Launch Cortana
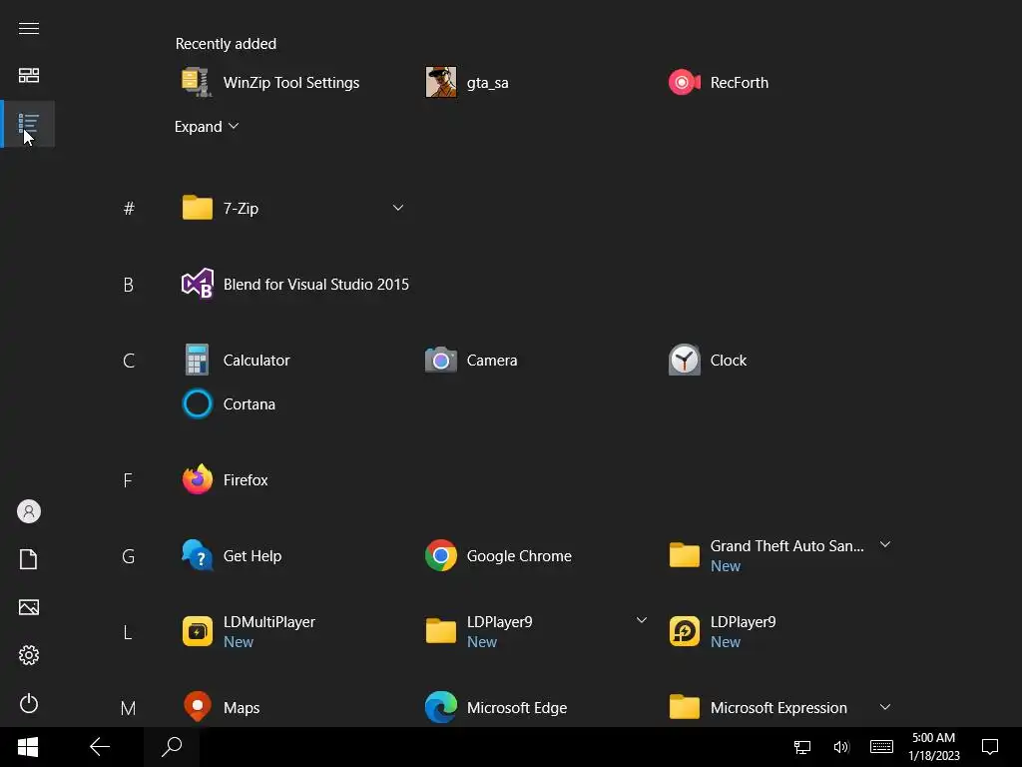Viewport: 1022px width, 767px height. tap(229, 404)
